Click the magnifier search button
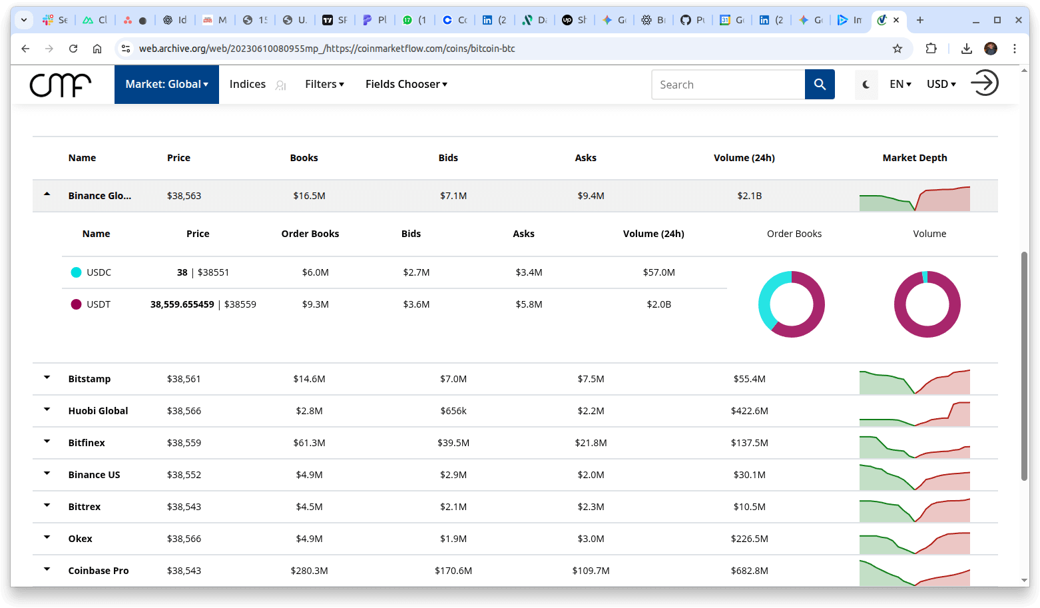Screen dimensions: 1040x608 (820, 85)
